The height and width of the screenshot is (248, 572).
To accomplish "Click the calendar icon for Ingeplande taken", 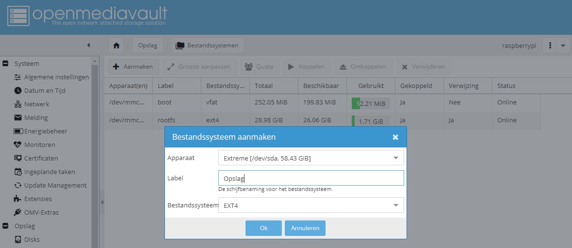I will (x=17, y=172).
